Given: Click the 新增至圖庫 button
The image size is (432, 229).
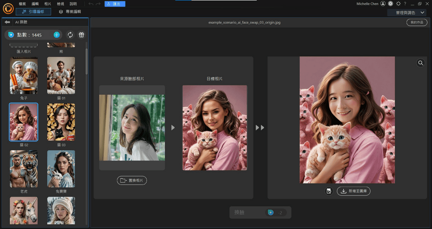Looking at the screenshot, I should click(353, 191).
